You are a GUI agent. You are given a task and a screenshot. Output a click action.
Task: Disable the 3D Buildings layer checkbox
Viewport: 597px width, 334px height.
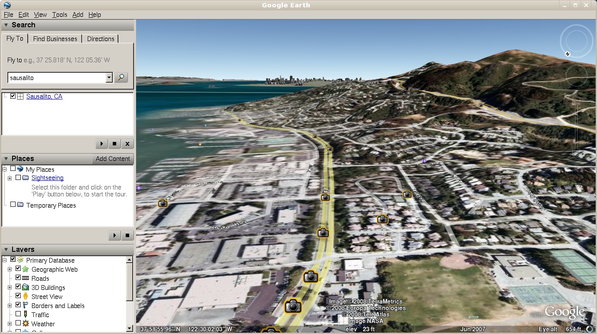click(x=18, y=287)
